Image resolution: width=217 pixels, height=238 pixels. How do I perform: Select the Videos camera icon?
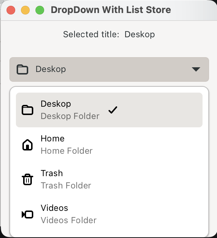pos(27,214)
